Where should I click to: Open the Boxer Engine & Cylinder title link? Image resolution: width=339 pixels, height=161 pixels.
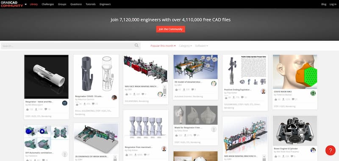point(286,148)
